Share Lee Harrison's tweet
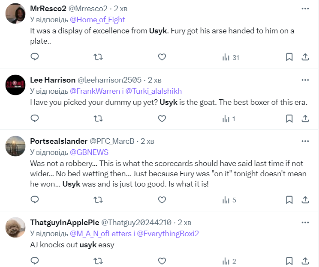This screenshot has width=319, height=267. 305,119
